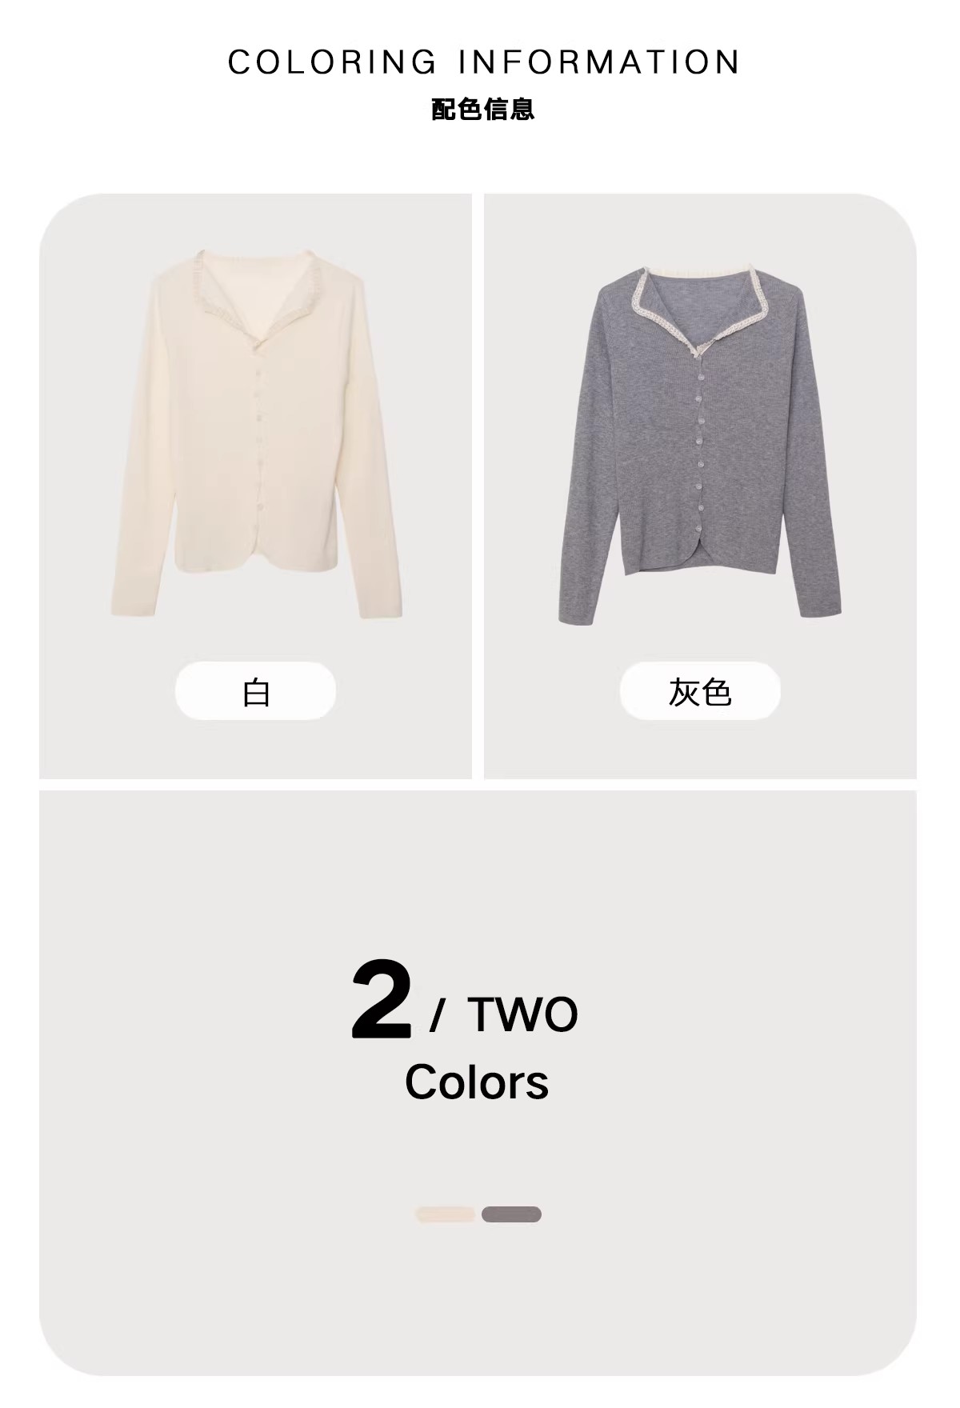Select the 白 color label button
The image size is (960, 1408).
[x=255, y=691]
